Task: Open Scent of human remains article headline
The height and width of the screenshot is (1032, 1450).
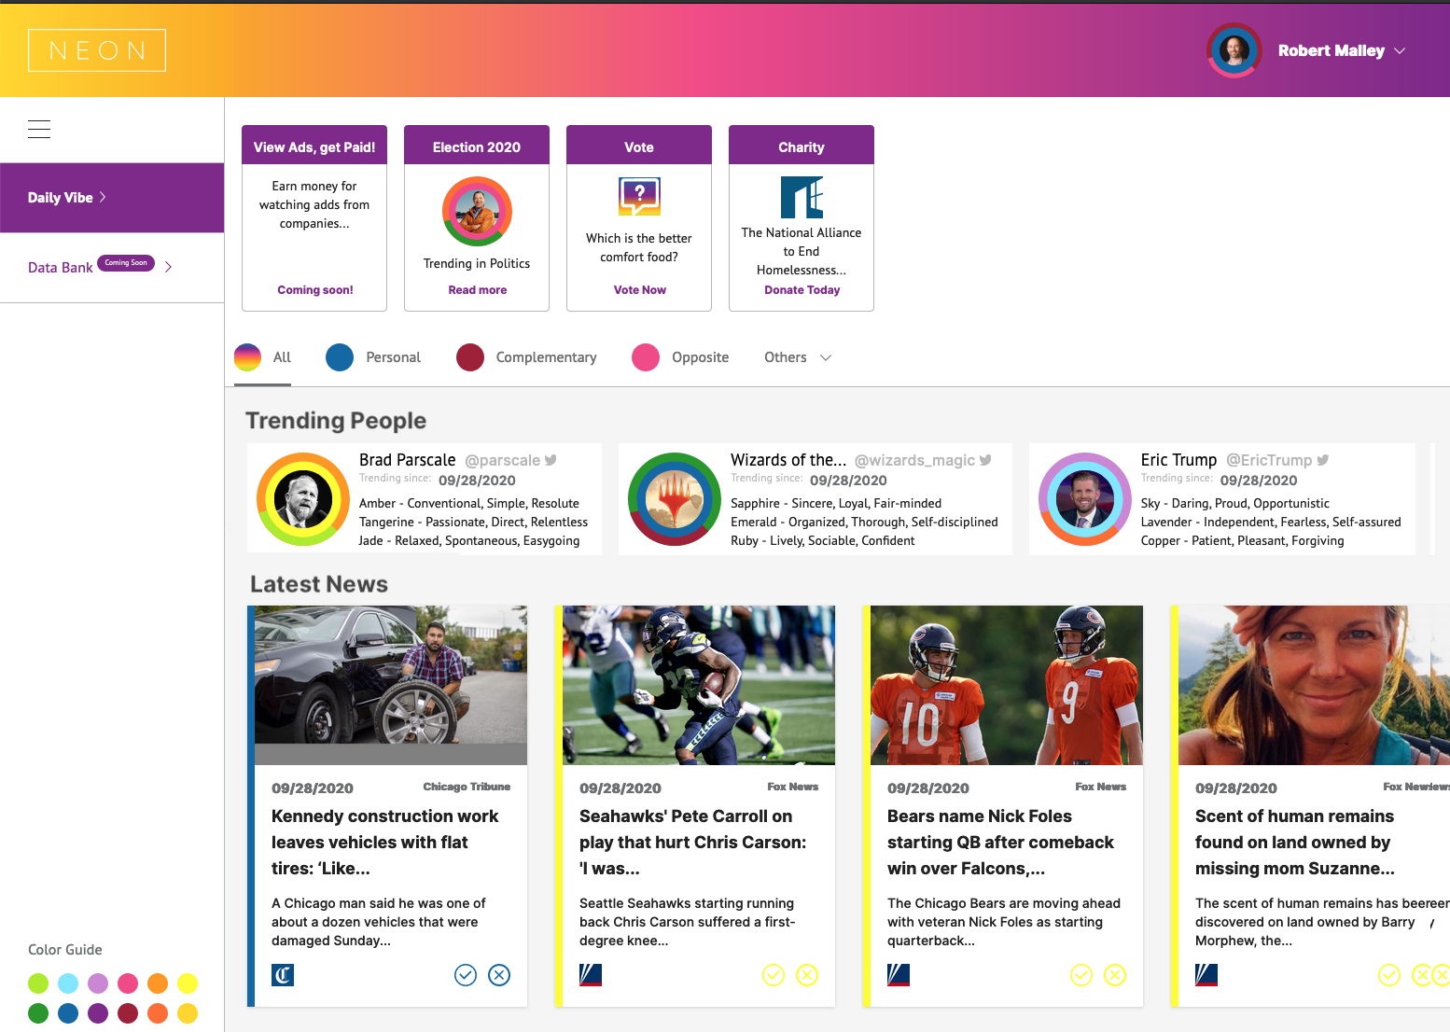Action: tap(1295, 842)
